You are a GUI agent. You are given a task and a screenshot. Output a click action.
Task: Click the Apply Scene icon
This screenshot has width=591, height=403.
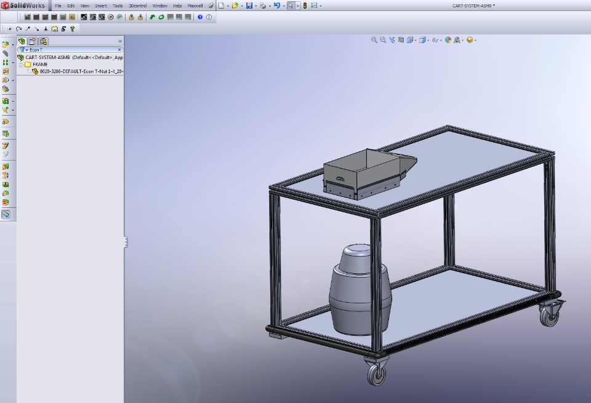click(x=457, y=40)
